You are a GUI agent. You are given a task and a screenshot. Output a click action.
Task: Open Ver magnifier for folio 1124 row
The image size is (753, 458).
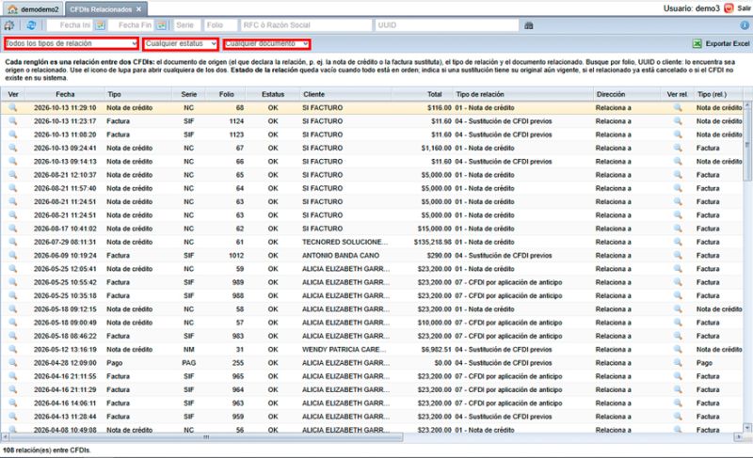(13, 121)
